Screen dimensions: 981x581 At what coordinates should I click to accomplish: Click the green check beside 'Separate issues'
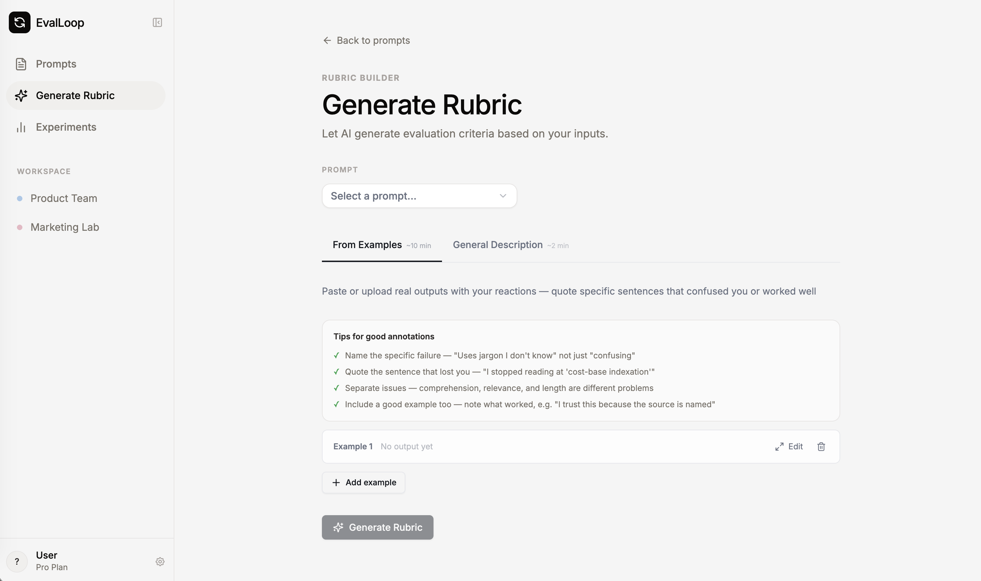[x=336, y=388]
